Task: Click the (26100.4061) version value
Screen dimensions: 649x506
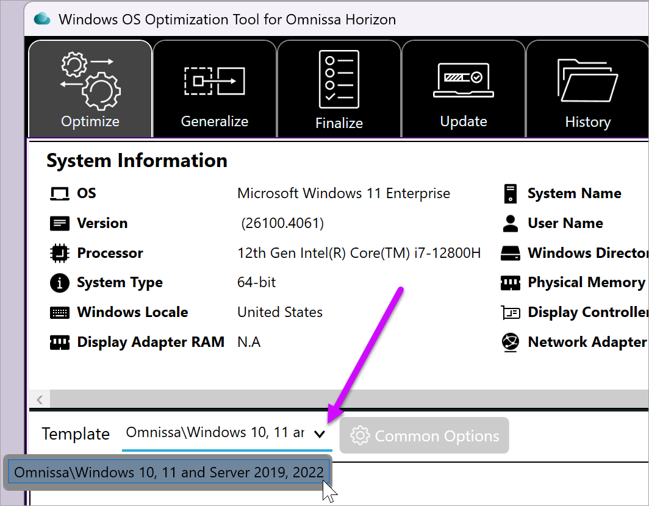Action: click(x=282, y=223)
